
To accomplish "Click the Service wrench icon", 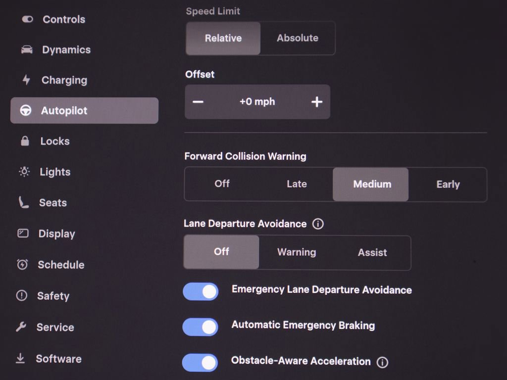I will 22,327.
